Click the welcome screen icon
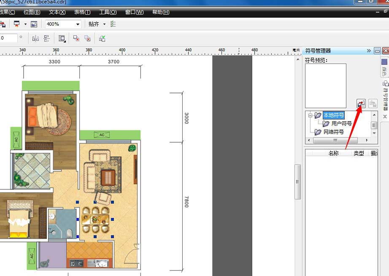Image resolution: width=389 pixels, height=276 pixels. coord(34,24)
